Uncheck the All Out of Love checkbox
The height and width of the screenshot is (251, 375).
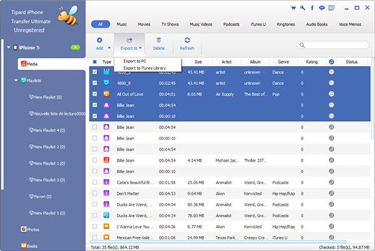click(x=95, y=94)
